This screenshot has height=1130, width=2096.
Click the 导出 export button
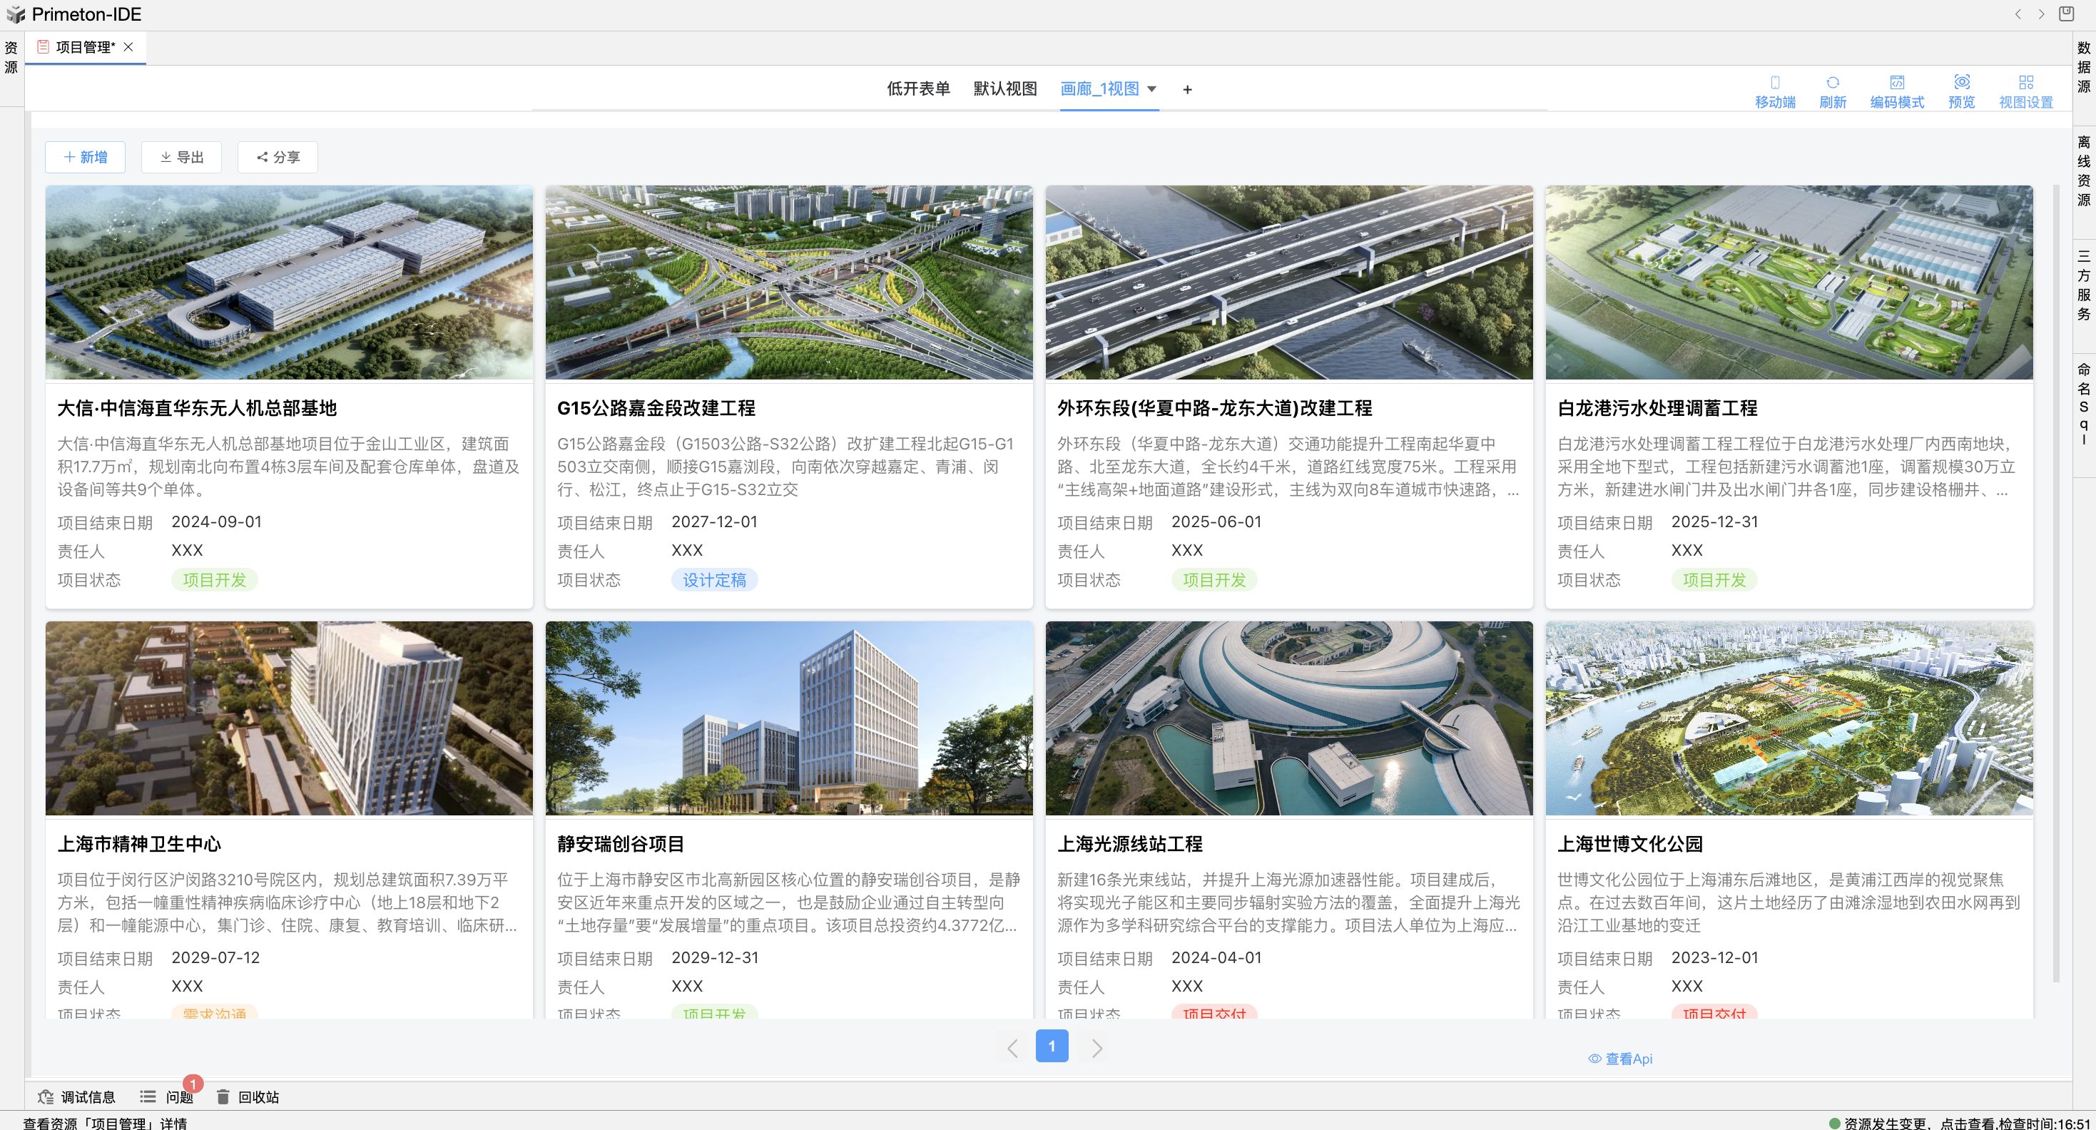pos(181,157)
